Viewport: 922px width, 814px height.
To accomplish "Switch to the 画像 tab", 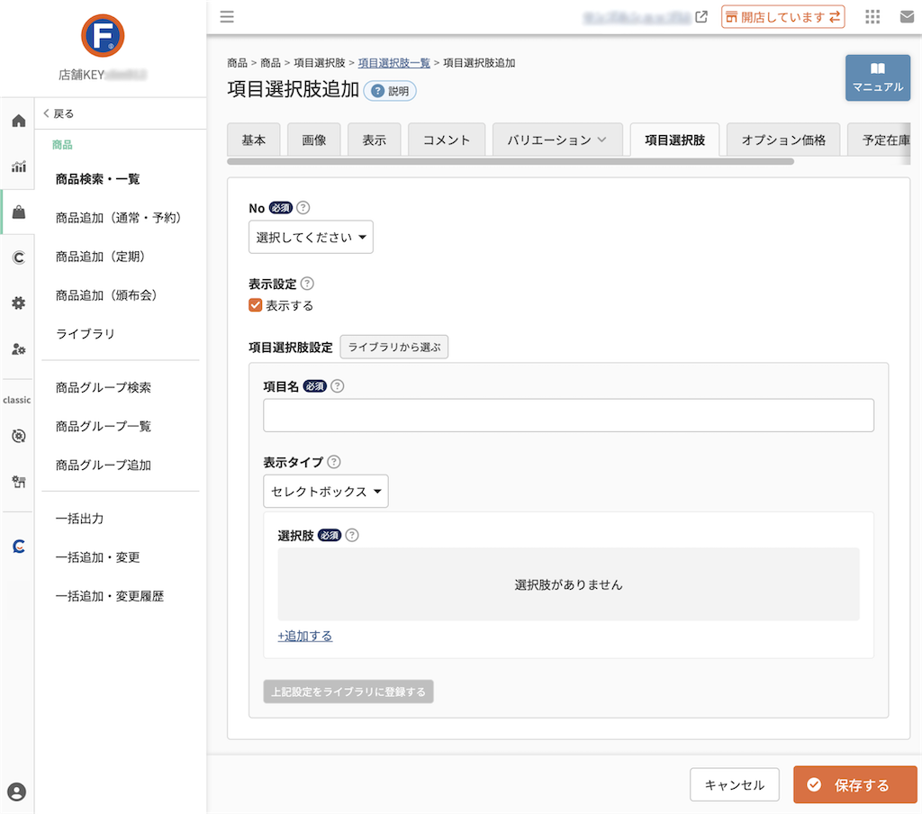I will 314,140.
